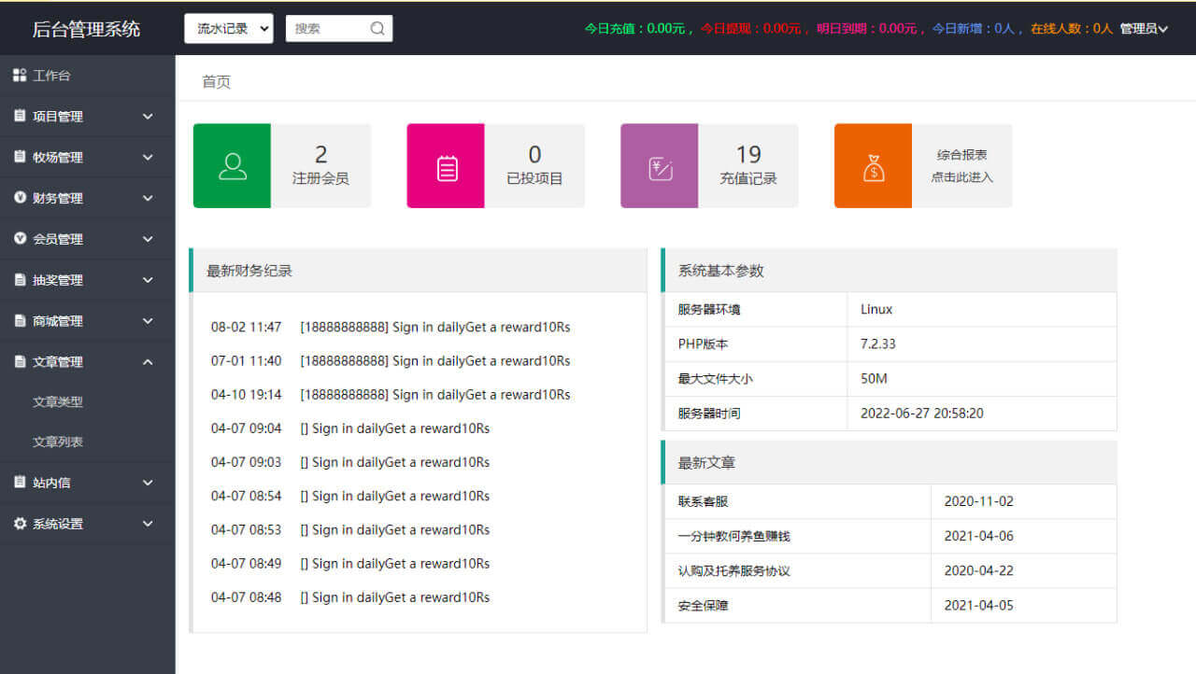Open the 管理员 admin dropdown menu
Image resolution: width=1196 pixels, height=674 pixels.
pos(1144,28)
